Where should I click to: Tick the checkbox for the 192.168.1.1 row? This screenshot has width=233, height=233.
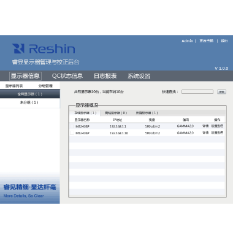[x=72, y=126]
